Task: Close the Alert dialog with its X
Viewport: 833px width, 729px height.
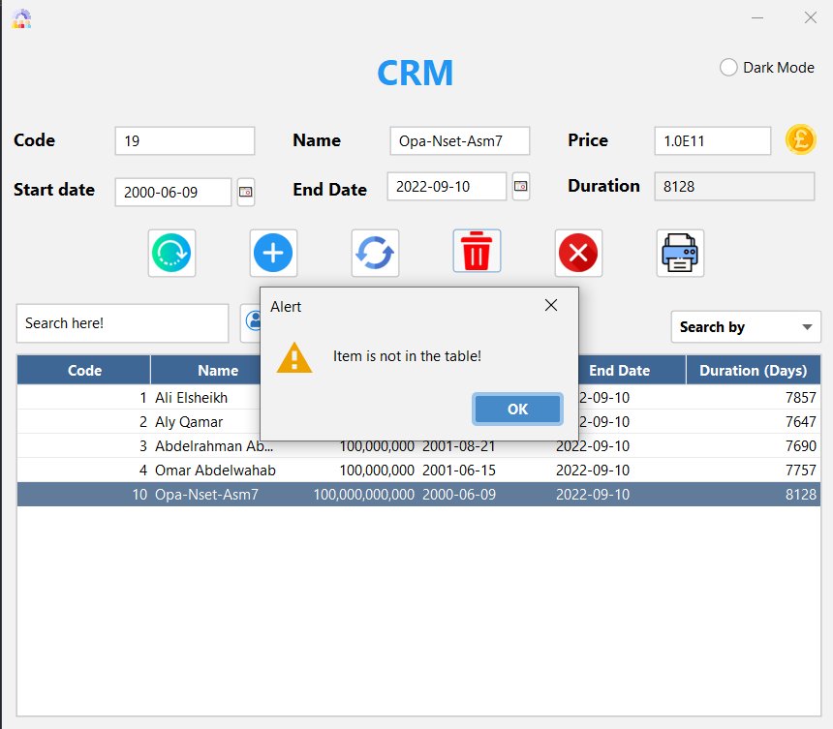Action: pyautogui.click(x=551, y=305)
